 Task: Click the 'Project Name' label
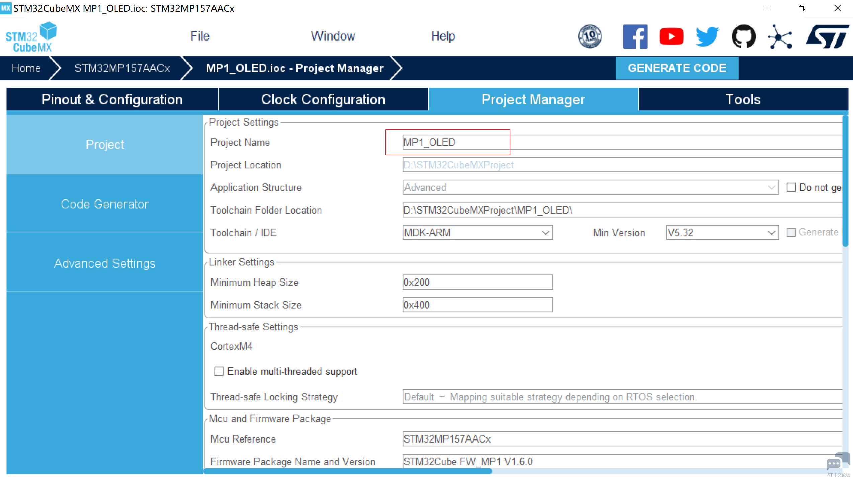tap(240, 142)
